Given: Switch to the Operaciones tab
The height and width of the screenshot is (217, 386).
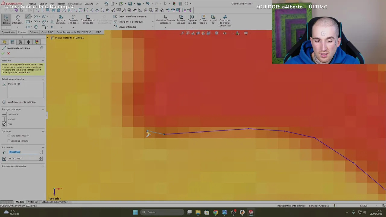Looking at the screenshot, I should [x=8, y=32].
